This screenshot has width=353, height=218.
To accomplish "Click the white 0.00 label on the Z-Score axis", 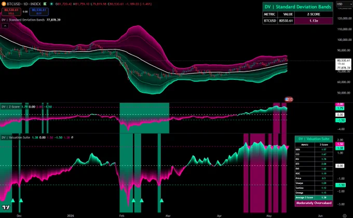I will click(x=340, y=115).
